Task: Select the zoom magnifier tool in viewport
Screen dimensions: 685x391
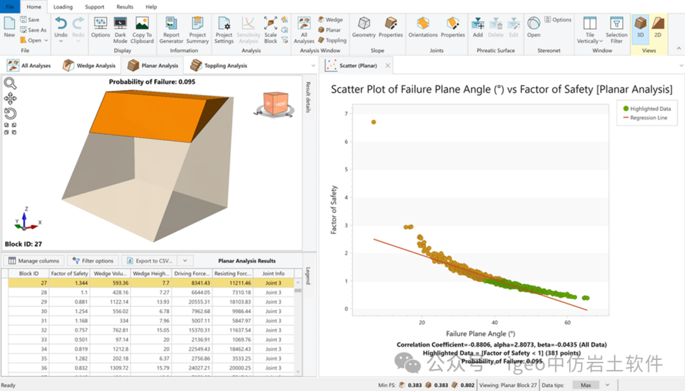Action: pyautogui.click(x=10, y=83)
